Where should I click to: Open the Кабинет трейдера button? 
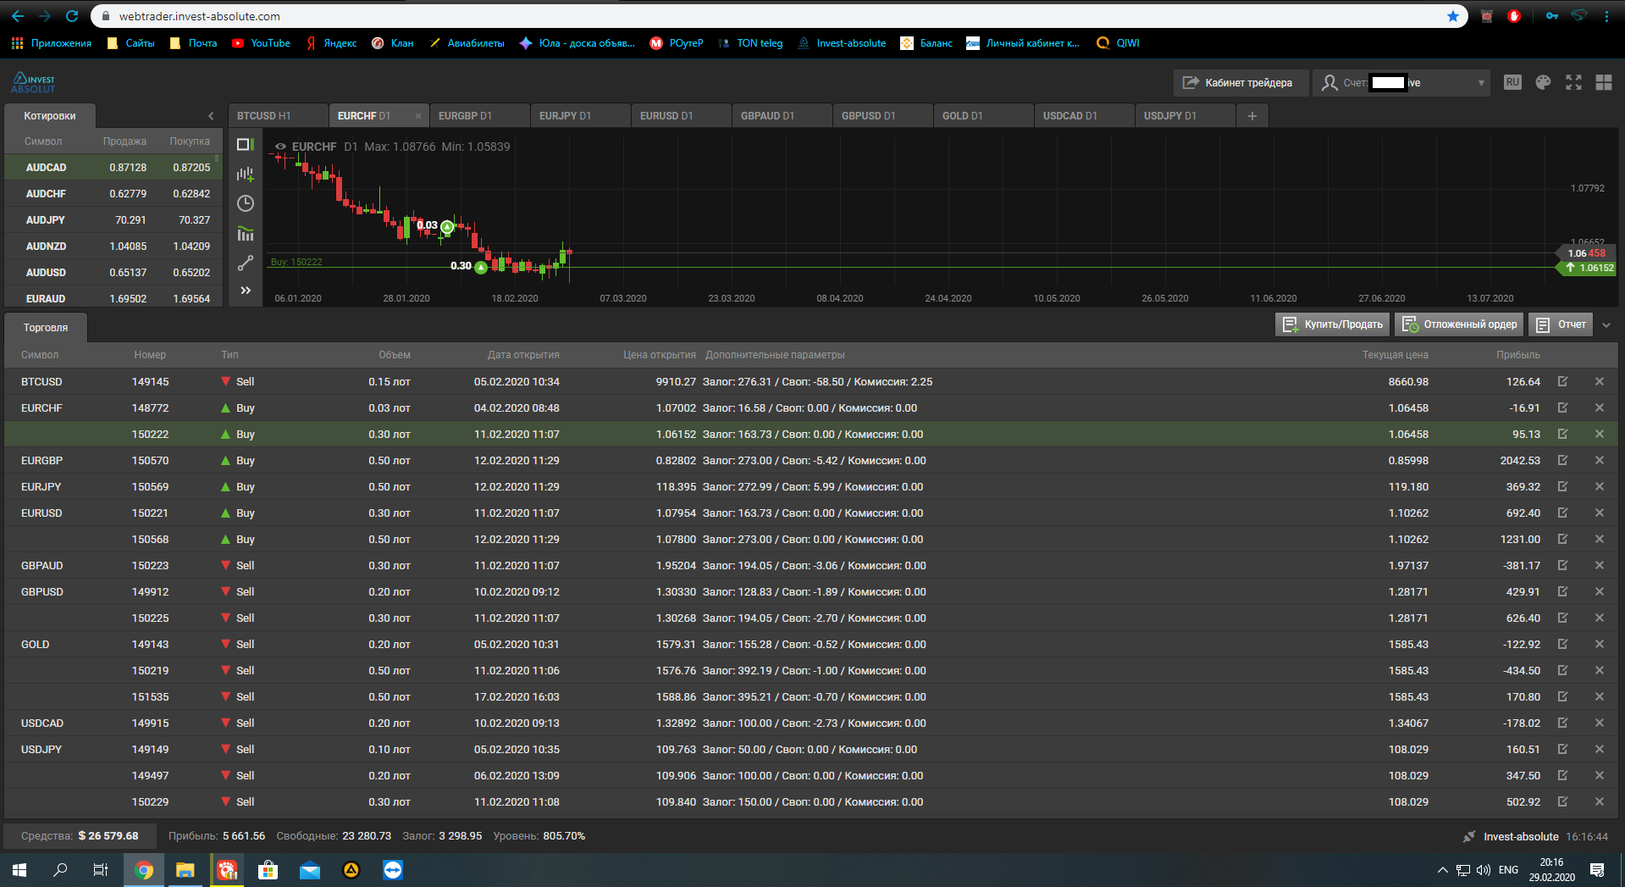(1241, 82)
